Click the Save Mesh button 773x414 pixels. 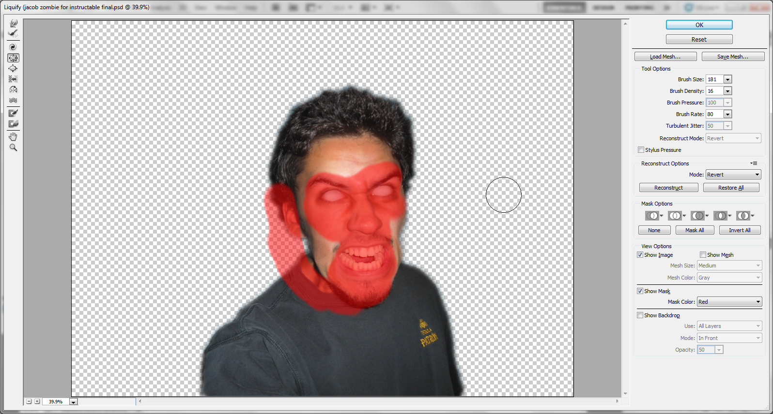[x=733, y=57]
